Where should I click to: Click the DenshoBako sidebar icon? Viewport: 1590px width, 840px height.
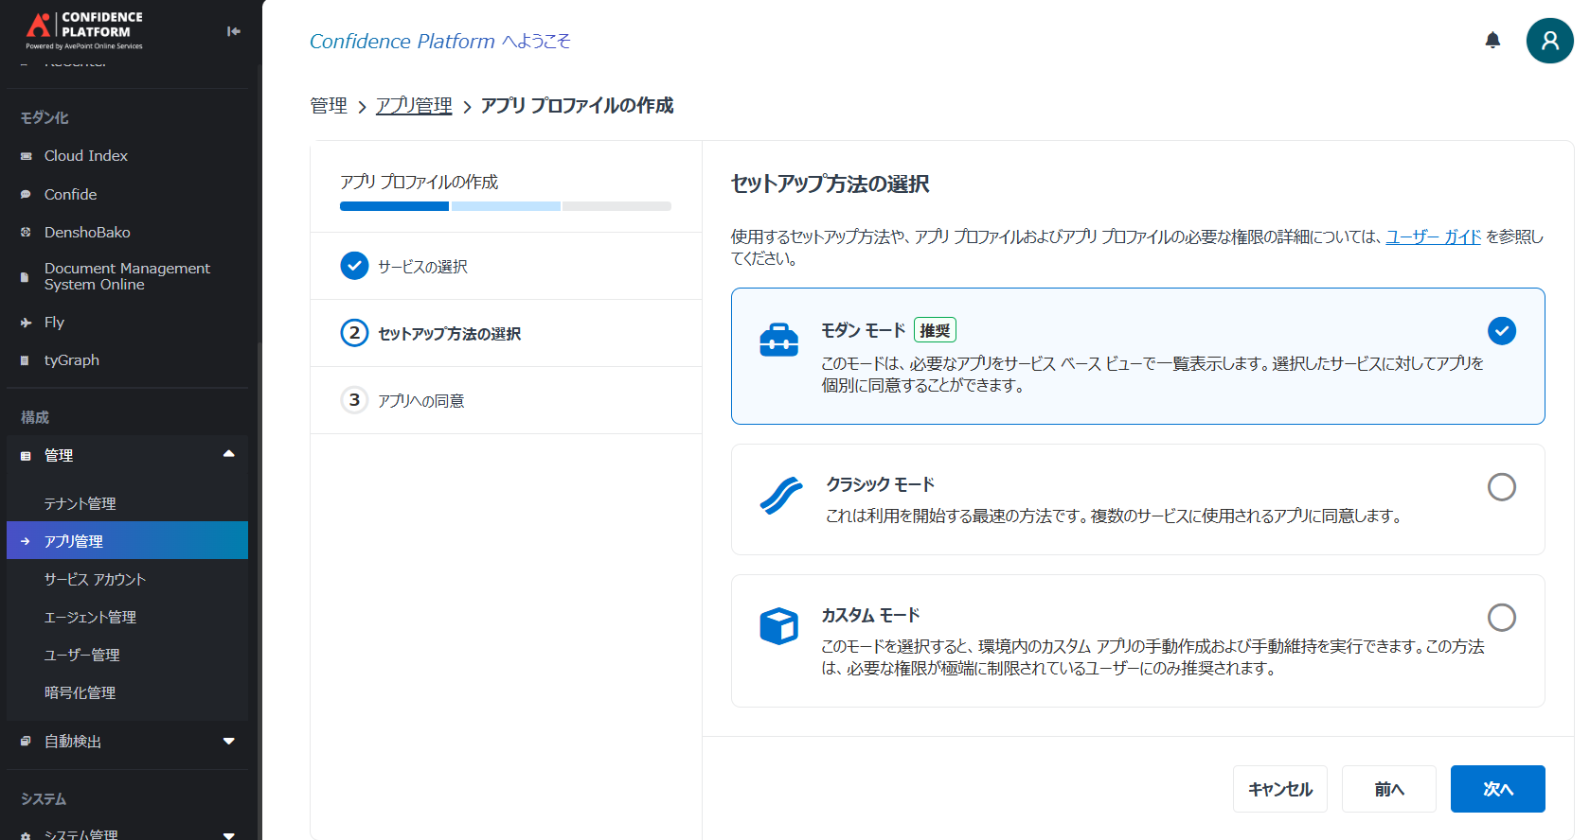point(26,233)
